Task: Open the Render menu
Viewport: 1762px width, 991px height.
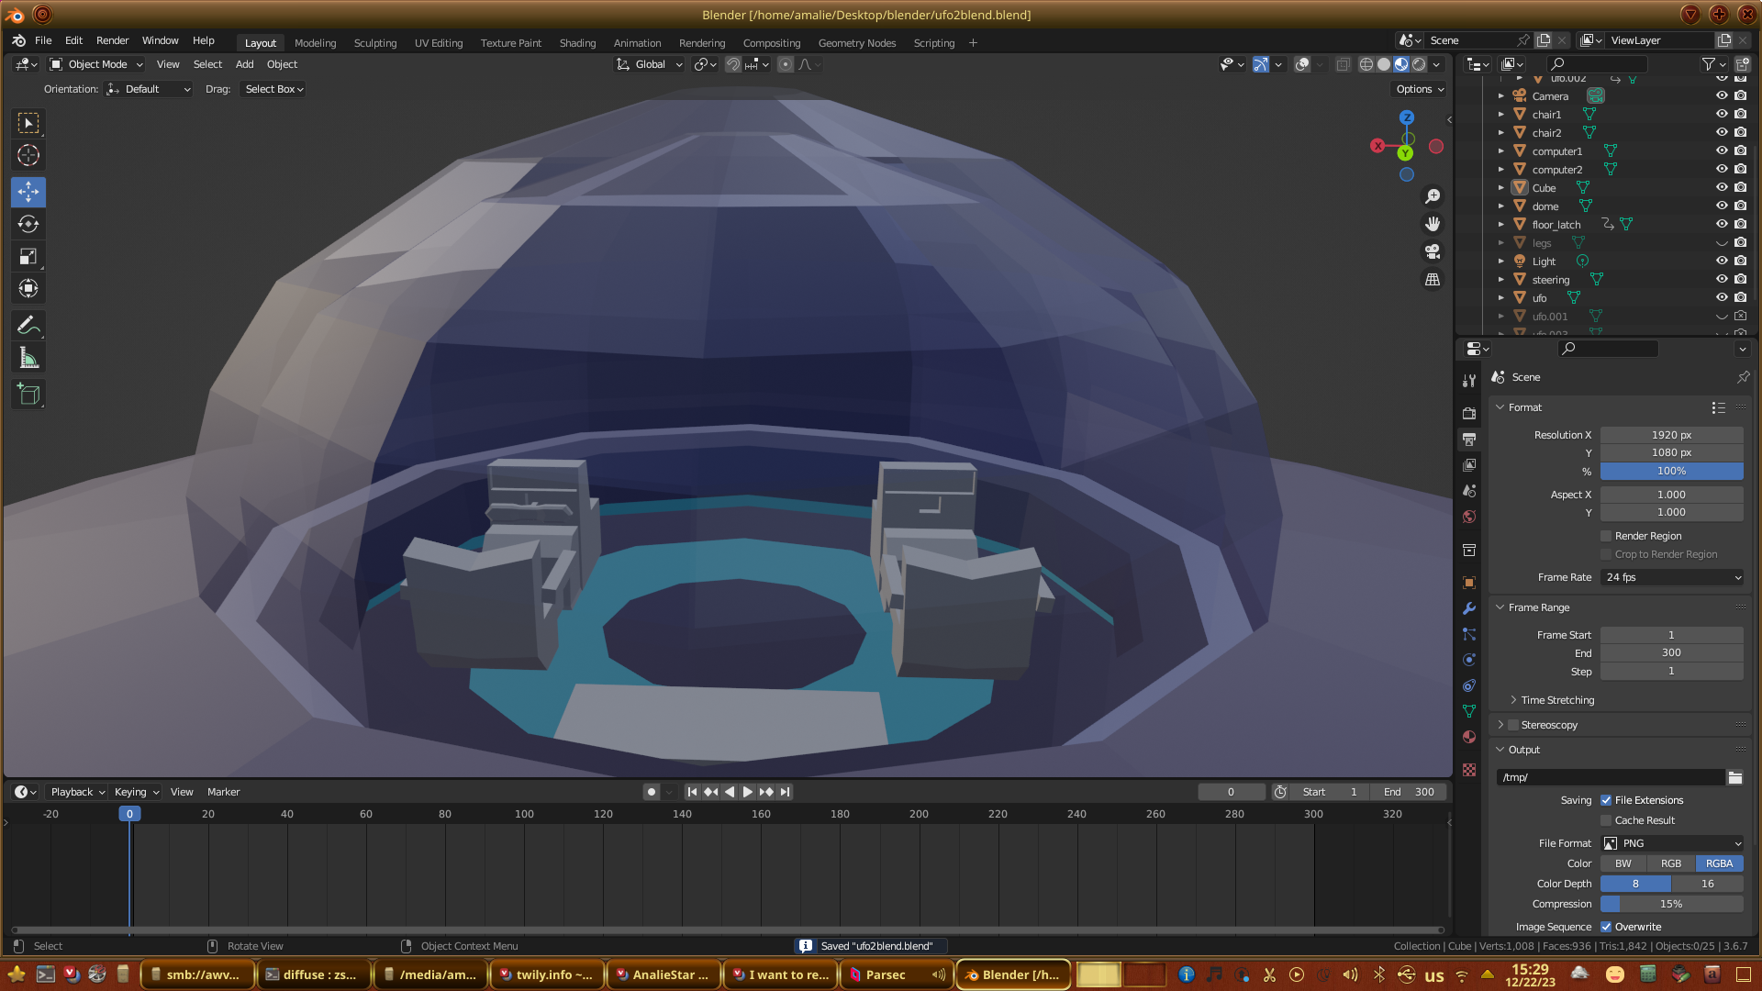Action: (x=112, y=40)
